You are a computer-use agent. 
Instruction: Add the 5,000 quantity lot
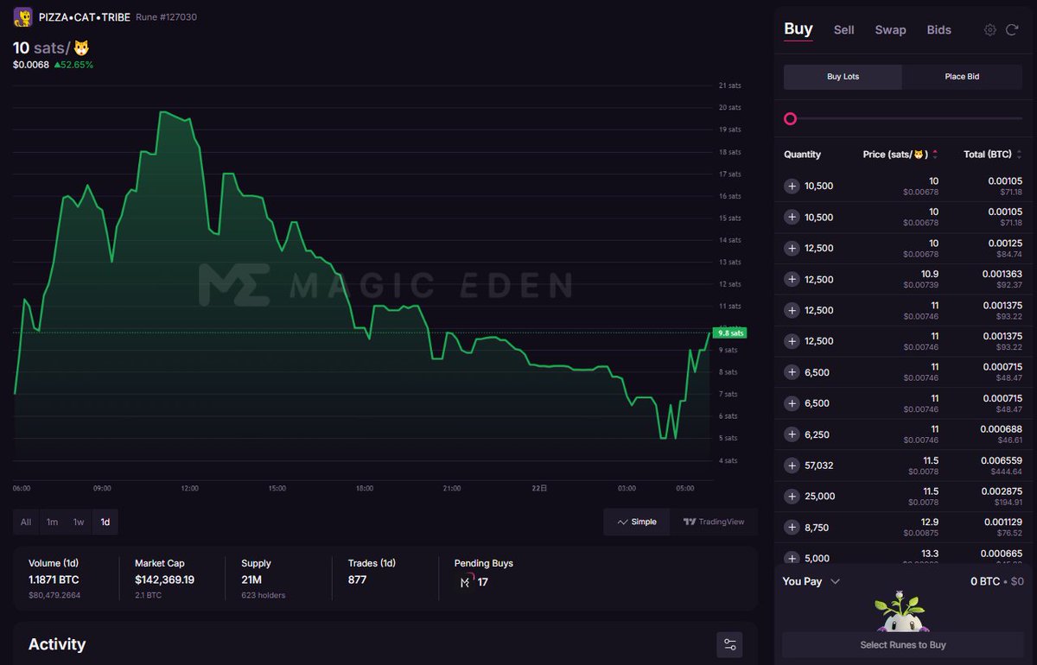[792, 558]
